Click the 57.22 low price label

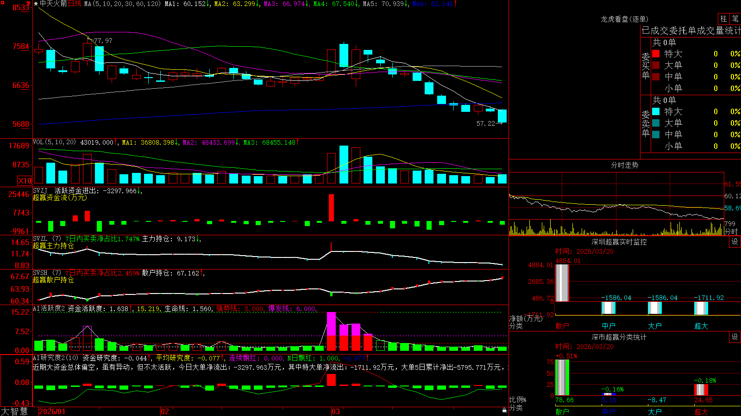coord(486,123)
